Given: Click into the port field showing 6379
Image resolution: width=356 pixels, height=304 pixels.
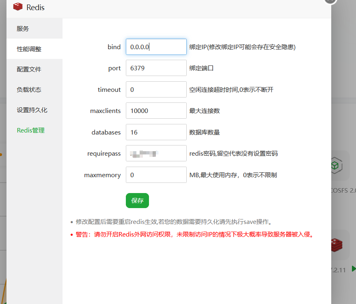Looking at the screenshot, I should 156,68.
